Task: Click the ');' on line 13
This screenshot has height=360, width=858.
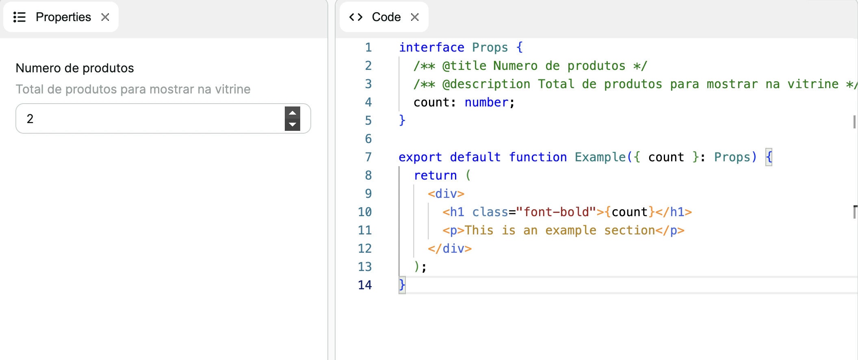Action: pos(420,267)
